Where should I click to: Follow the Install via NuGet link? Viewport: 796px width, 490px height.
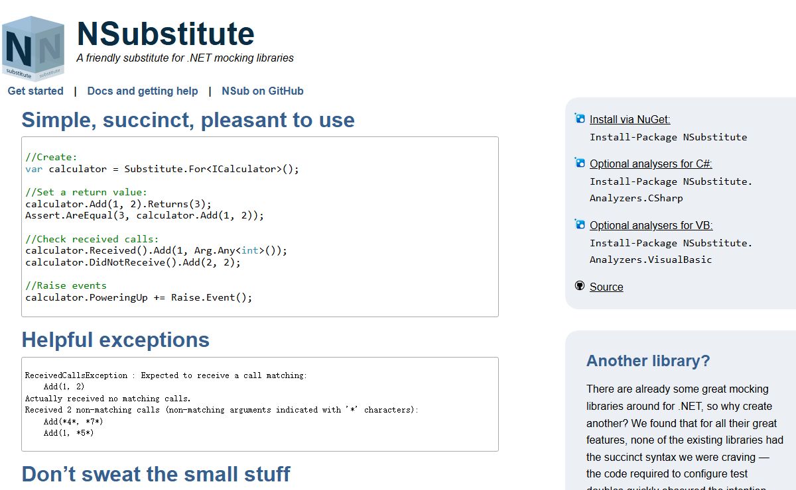(630, 120)
